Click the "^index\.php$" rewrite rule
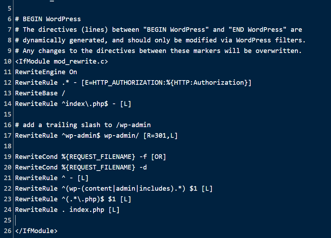331x238 pixels. [x=85, y=104]
